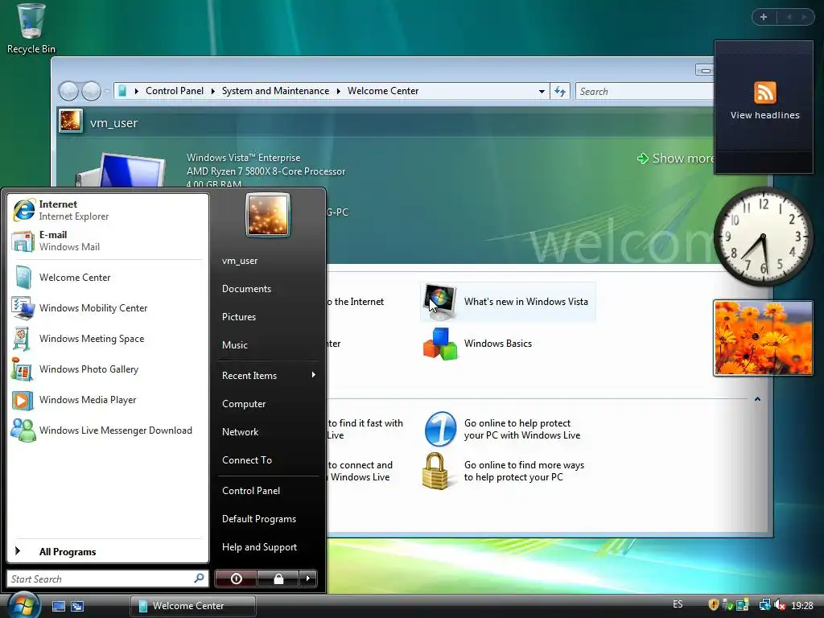Click the power button in Start menu
Viewport: 824px width, 618px height.
(236, 579)
